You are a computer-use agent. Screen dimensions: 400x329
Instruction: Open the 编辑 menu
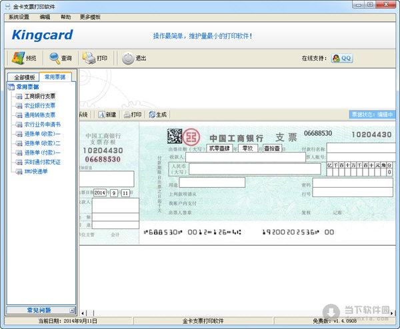pos(45,17)
